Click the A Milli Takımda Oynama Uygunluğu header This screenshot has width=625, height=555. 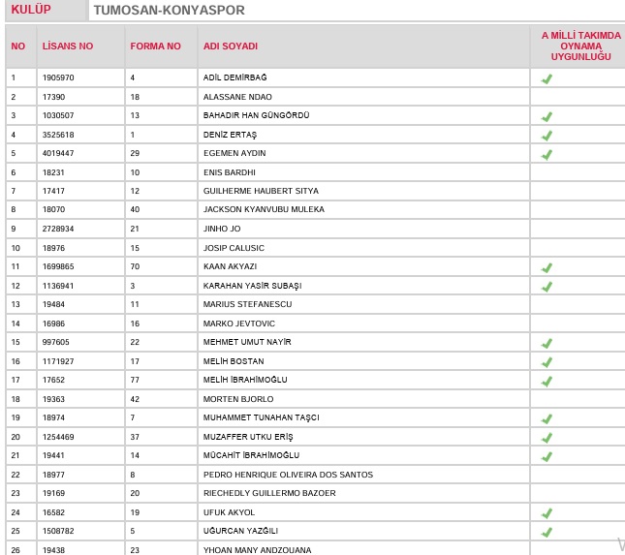click(579, 46)
